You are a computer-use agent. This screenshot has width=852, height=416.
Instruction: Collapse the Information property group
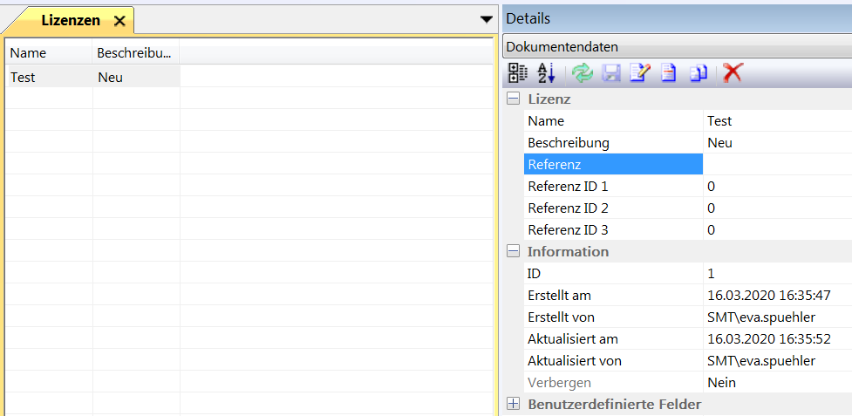tap(514, 251)
